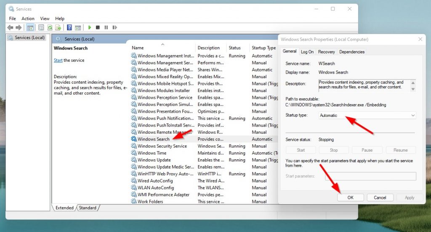431x232 pixels.
Task: Click gear icon next to Windows Modules Installer
Action: coord(134,90)
